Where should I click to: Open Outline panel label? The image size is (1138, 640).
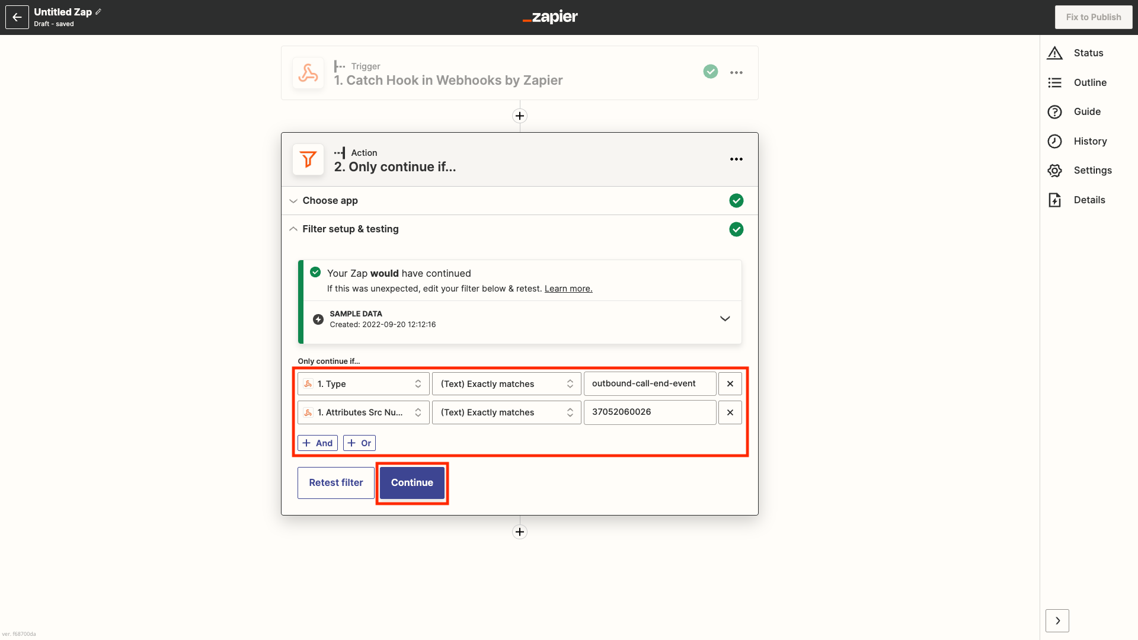click(x=1090, y=82)
